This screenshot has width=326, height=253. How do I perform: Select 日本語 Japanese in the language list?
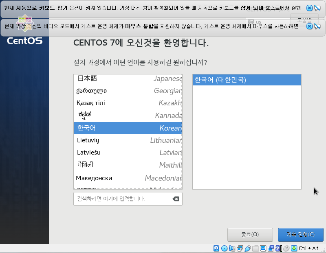pos(128,79)
